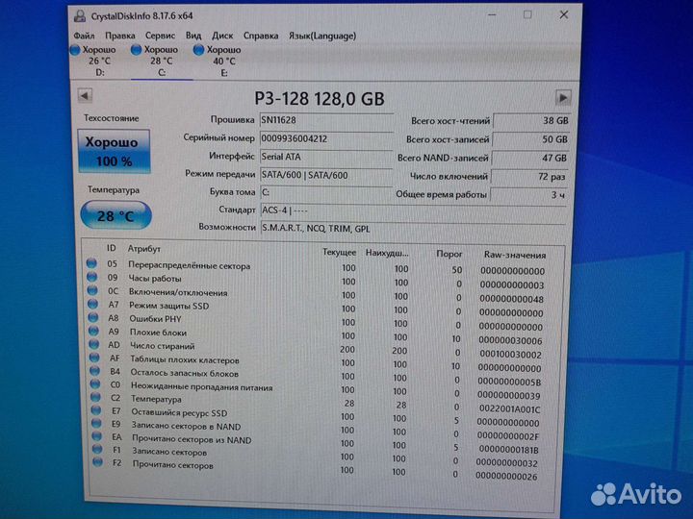Click the Интерфейс field Serial ATA
This screenshot has height=519, width=693.
tap(326, 157)
